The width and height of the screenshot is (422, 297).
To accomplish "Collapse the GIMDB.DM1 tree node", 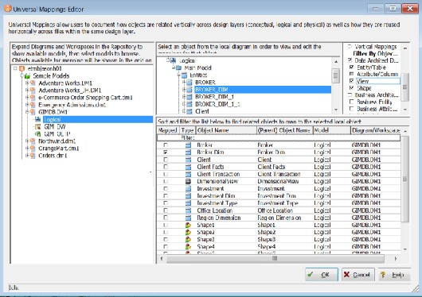I will coord(27,112).
